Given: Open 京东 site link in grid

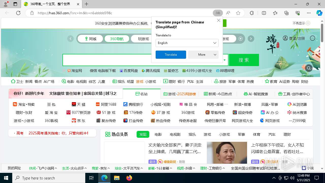Looking at the screenshot, I should [78, 120].
